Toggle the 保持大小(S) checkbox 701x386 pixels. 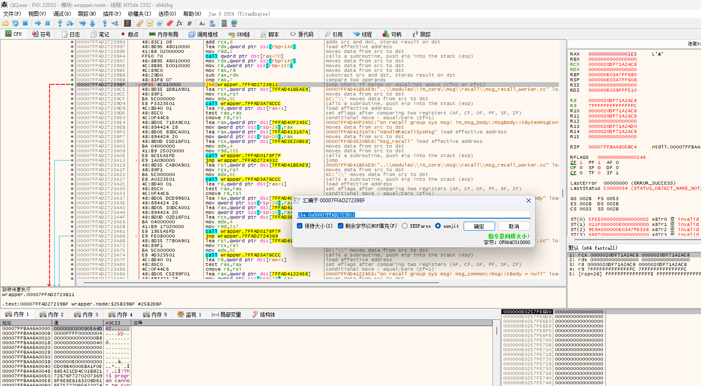click(315, 226)
